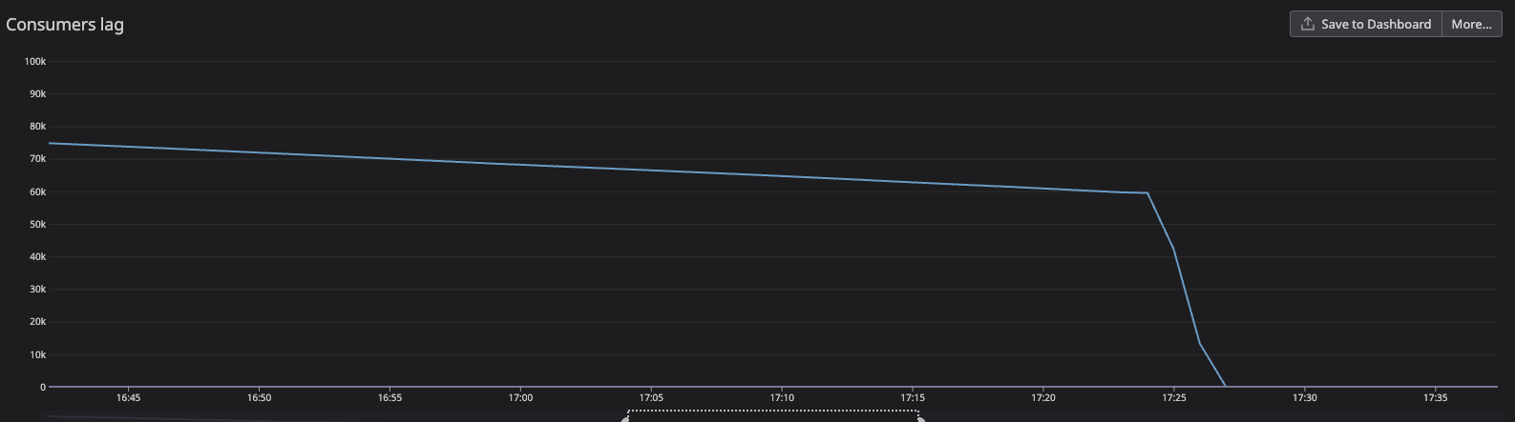Click the 0 label on the y-axis
The width and height of the screenshot is (1515, 422).
tap(43, 387)
